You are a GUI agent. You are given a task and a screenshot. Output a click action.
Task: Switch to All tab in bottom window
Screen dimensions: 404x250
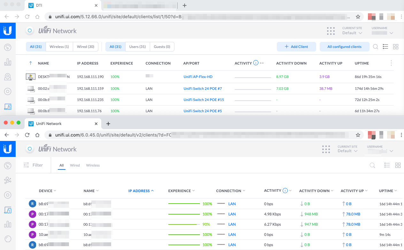(62, 165)
